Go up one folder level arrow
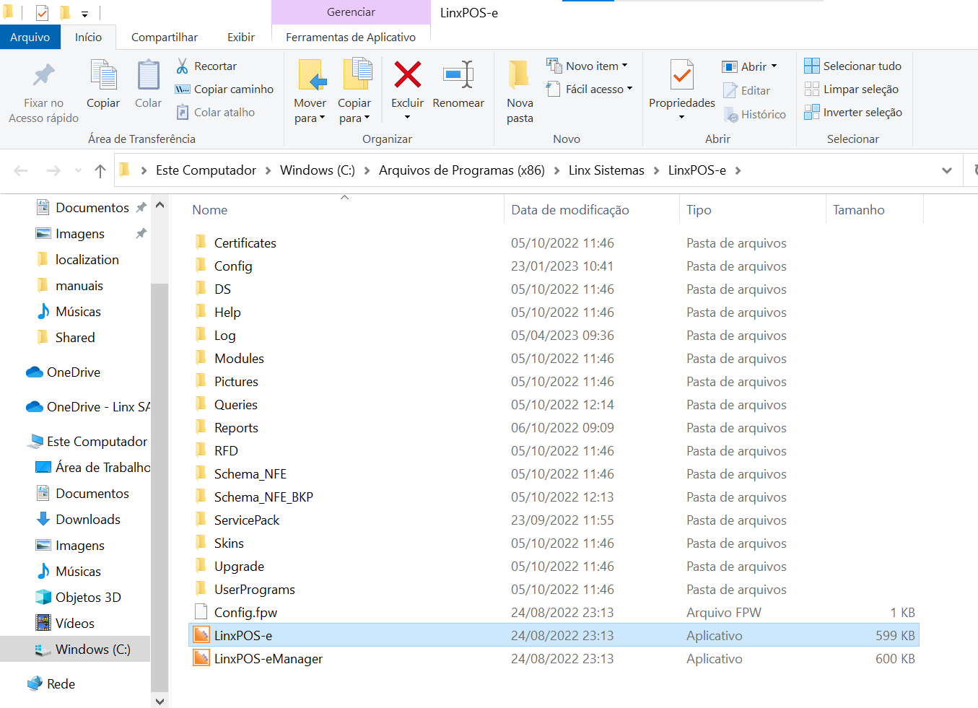Viewport: 978px width, 708px height. [x=100, y=170]
